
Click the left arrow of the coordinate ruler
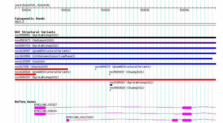point(16,8)
